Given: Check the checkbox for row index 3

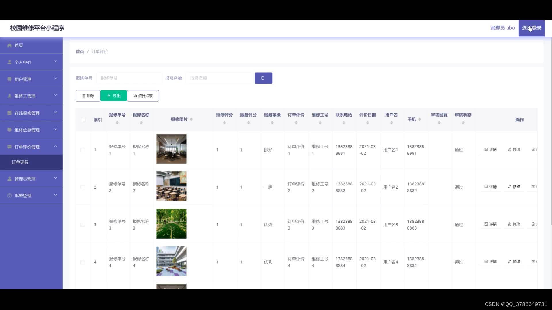Looking at the screenshot, I should click(83, 225).
